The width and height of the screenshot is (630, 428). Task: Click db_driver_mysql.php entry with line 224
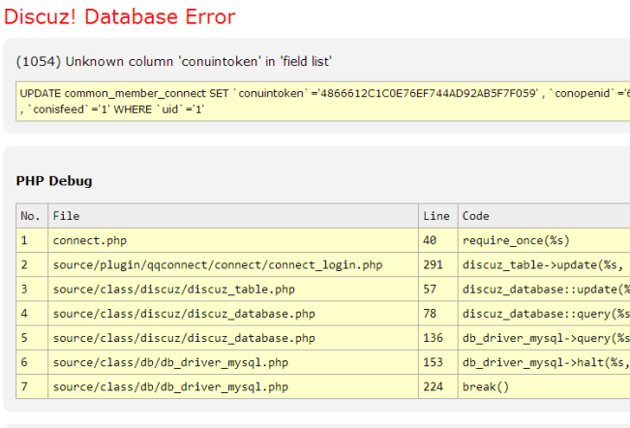tap(170, 387)
